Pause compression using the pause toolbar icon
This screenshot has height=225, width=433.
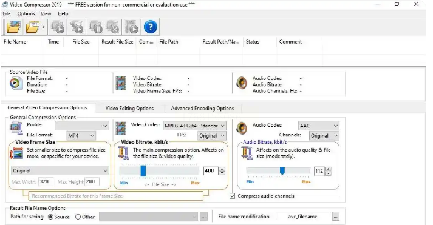(x=96, y=27)
